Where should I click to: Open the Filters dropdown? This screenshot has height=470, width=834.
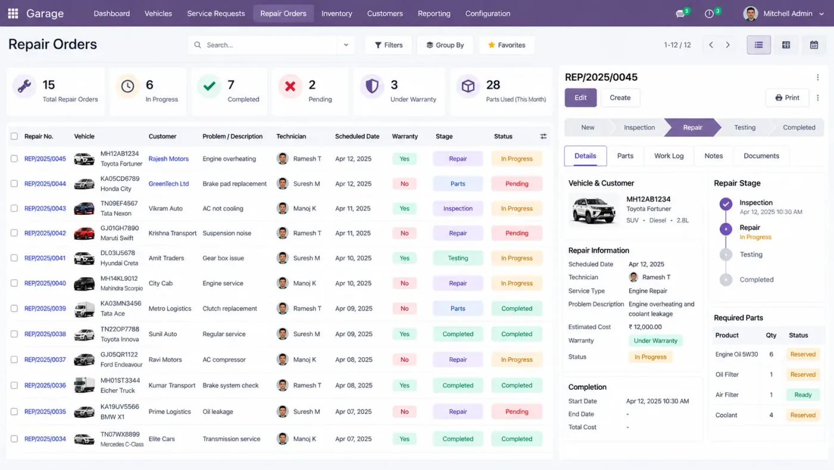(x=388, y=45)
